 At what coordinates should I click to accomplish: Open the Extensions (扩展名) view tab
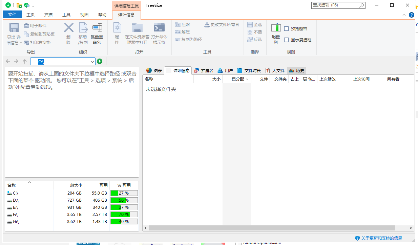[204, 70]
